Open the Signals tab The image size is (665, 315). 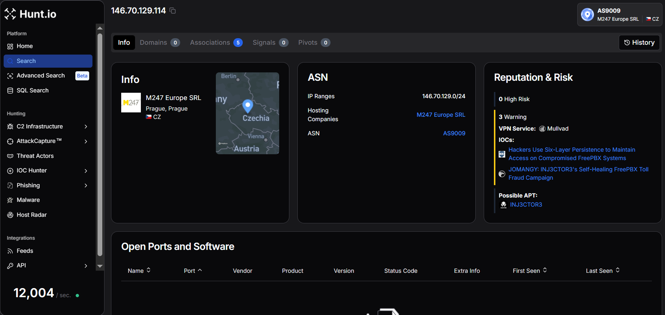pos(270,43)
